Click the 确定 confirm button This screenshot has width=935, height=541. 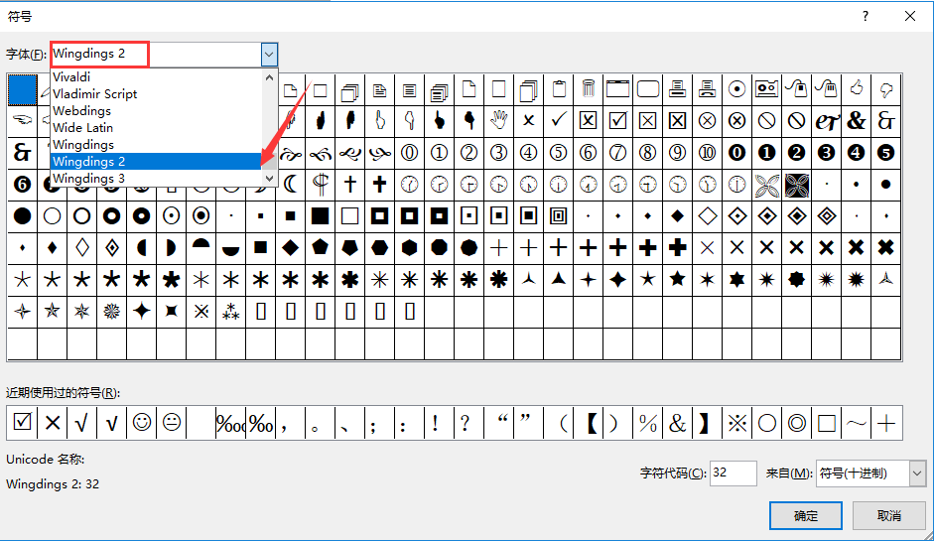(806, 515)
